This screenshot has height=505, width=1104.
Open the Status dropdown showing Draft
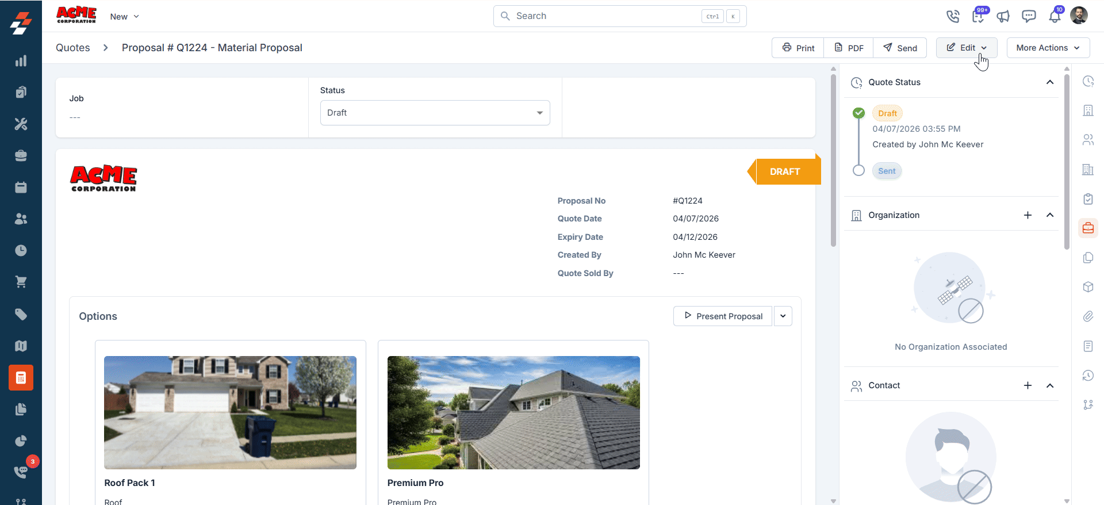(435, 113)
